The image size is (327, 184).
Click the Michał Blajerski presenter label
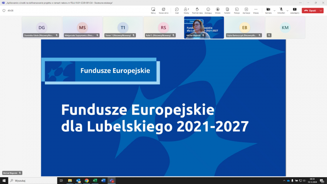click(12, 173)
